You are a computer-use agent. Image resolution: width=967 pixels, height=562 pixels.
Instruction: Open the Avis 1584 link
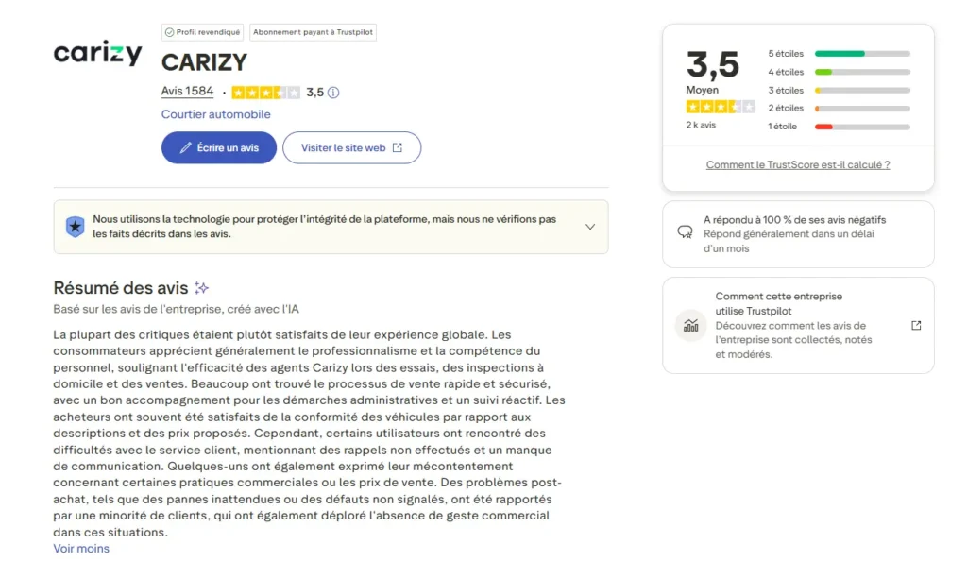tap(187, 93)
